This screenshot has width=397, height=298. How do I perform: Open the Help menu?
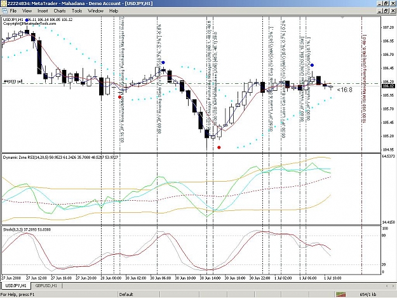114,11
